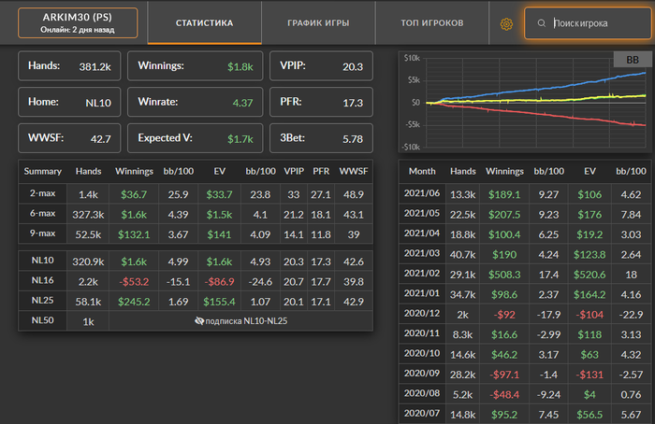Select the 6-max summary row
Viewport: 655px width, 424px height.
click(195, 214)
